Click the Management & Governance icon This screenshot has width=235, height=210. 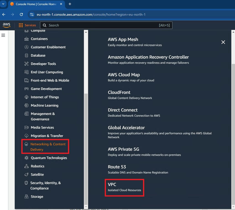point(26,114)
